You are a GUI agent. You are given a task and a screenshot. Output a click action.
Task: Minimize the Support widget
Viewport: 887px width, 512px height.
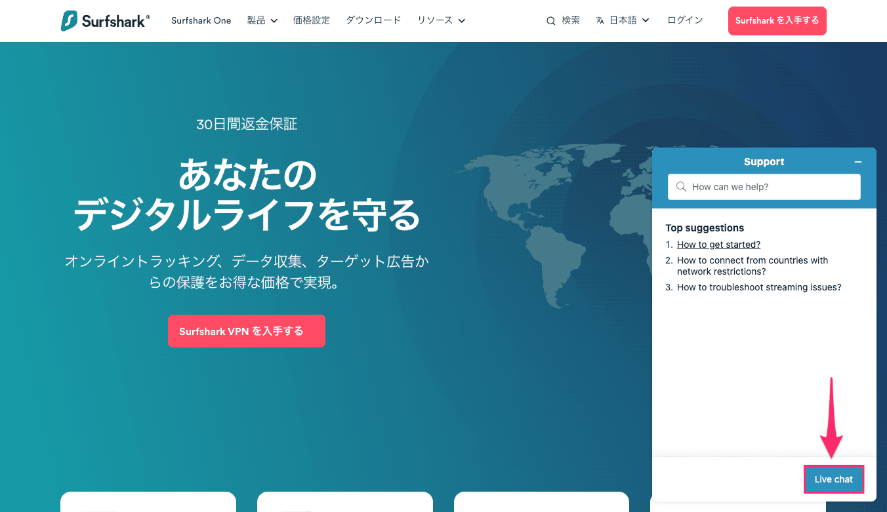[858, 162]
